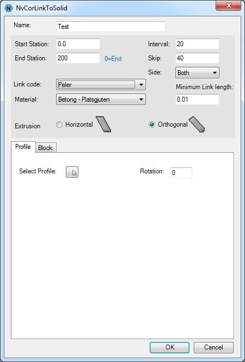Focus the End Station field showing 200
This screenshot has height=362, width=245.
coord(78,58)
